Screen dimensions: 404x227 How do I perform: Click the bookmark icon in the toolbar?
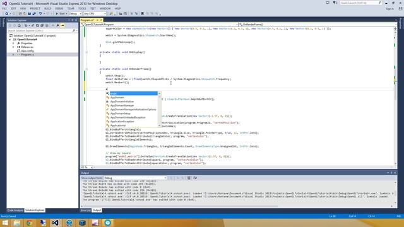pyautogui.click(x=142, y=14)
